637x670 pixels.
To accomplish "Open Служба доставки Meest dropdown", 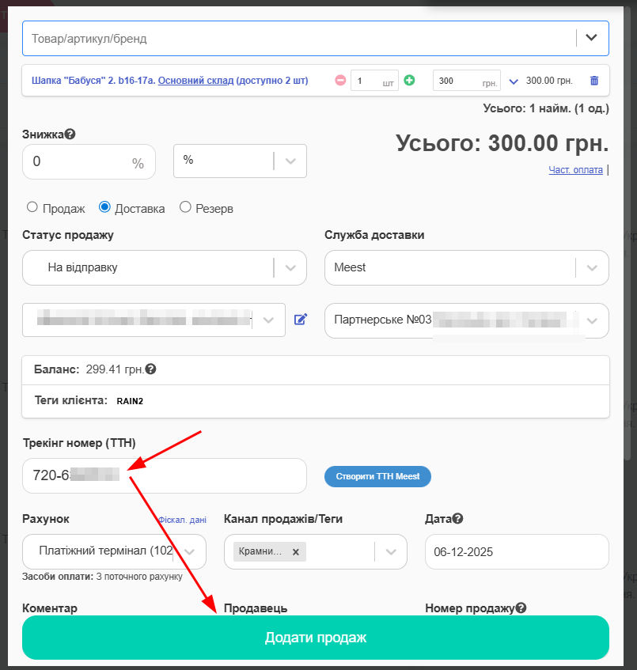I will coord(466,267).
